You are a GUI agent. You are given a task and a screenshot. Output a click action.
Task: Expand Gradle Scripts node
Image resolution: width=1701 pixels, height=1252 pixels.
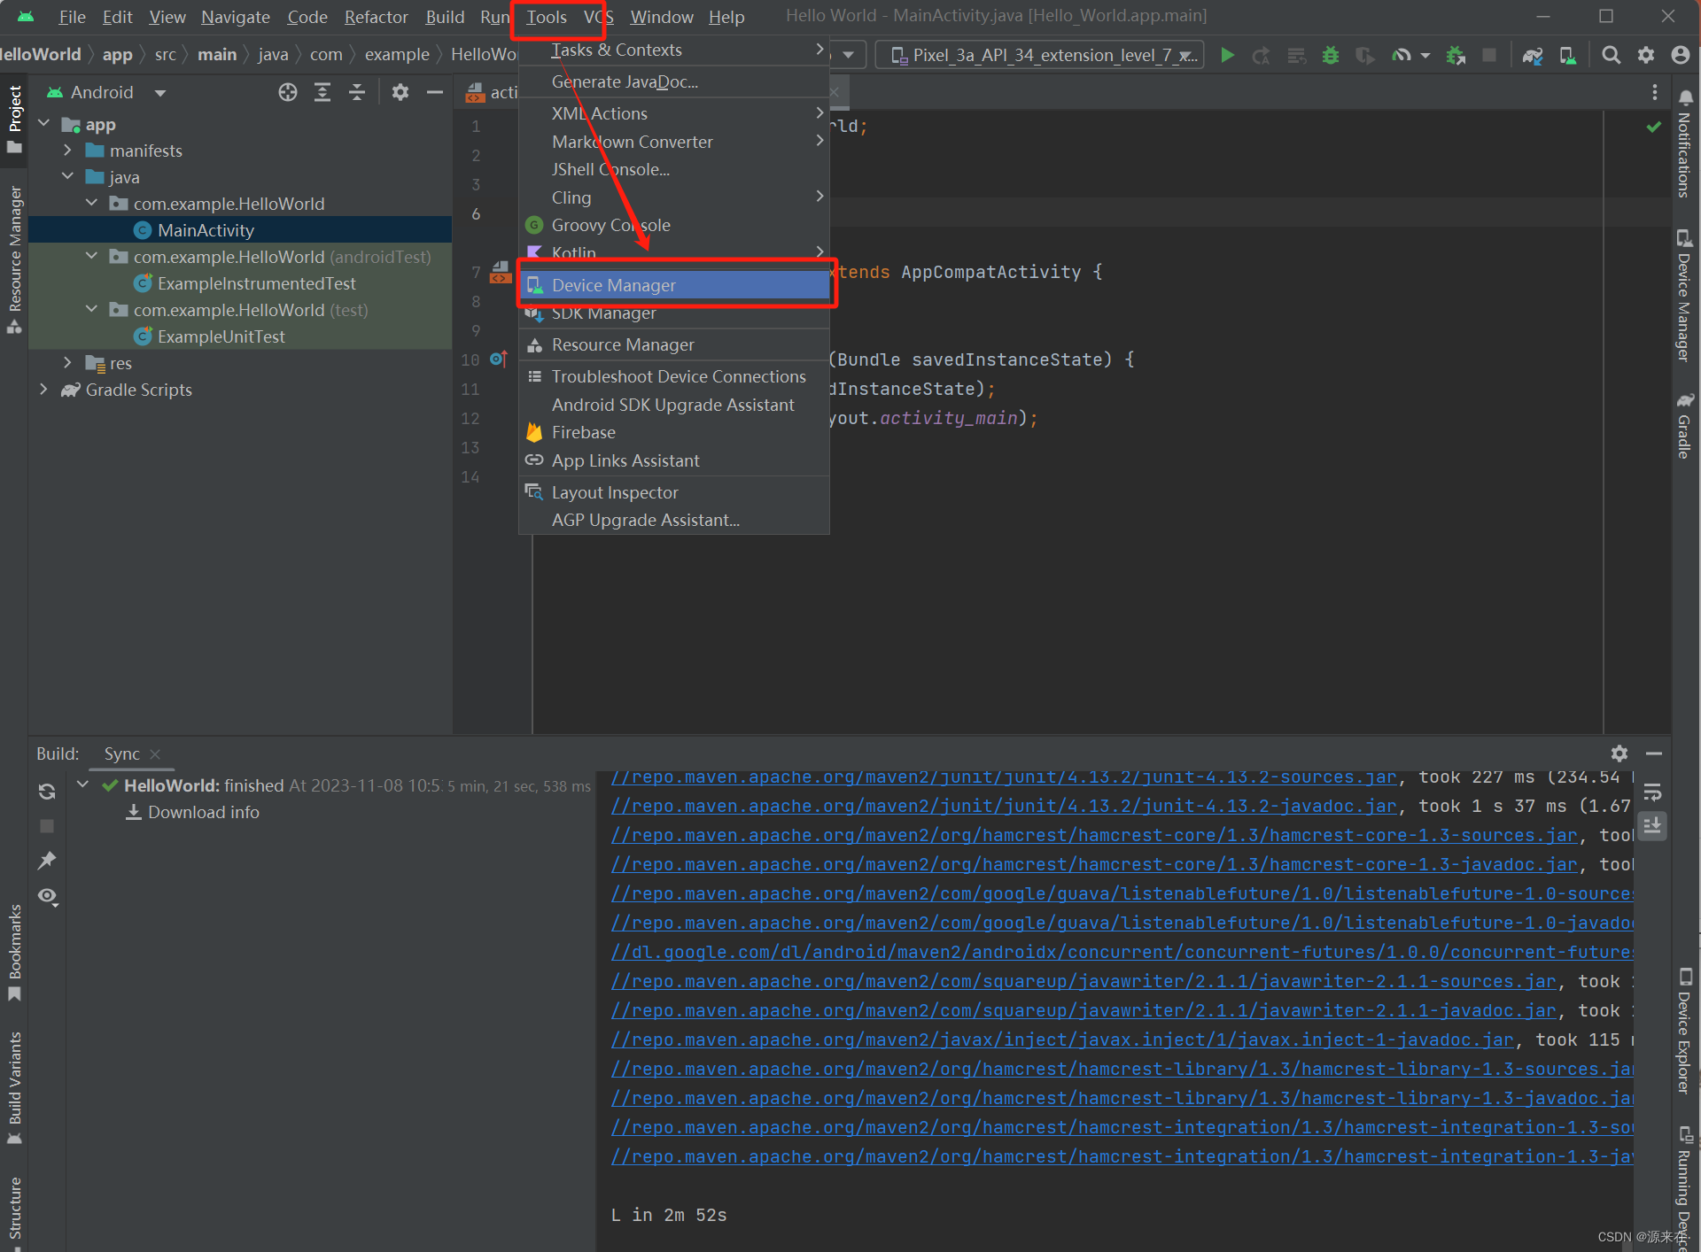pyautogui.click(x=43, y=390)
